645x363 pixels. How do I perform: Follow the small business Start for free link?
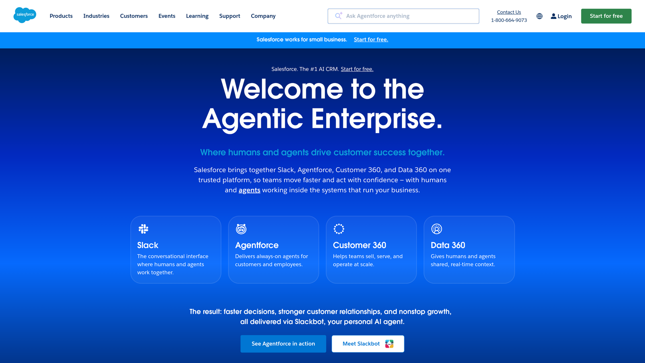tap(371, 40)
